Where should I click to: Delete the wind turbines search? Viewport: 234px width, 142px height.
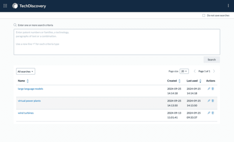[213, 113]
